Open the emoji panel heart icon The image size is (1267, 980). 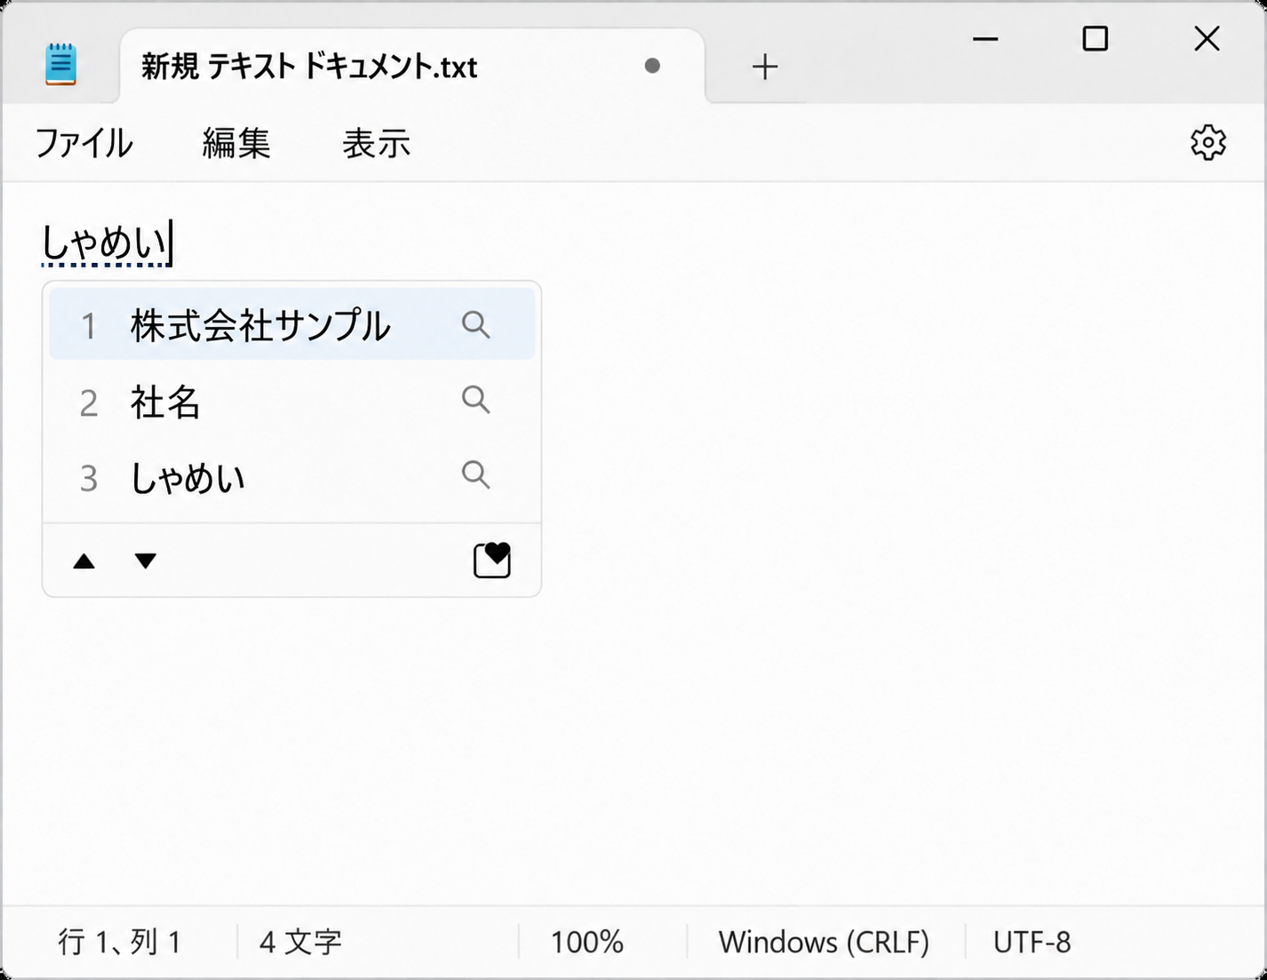(492, 560)
